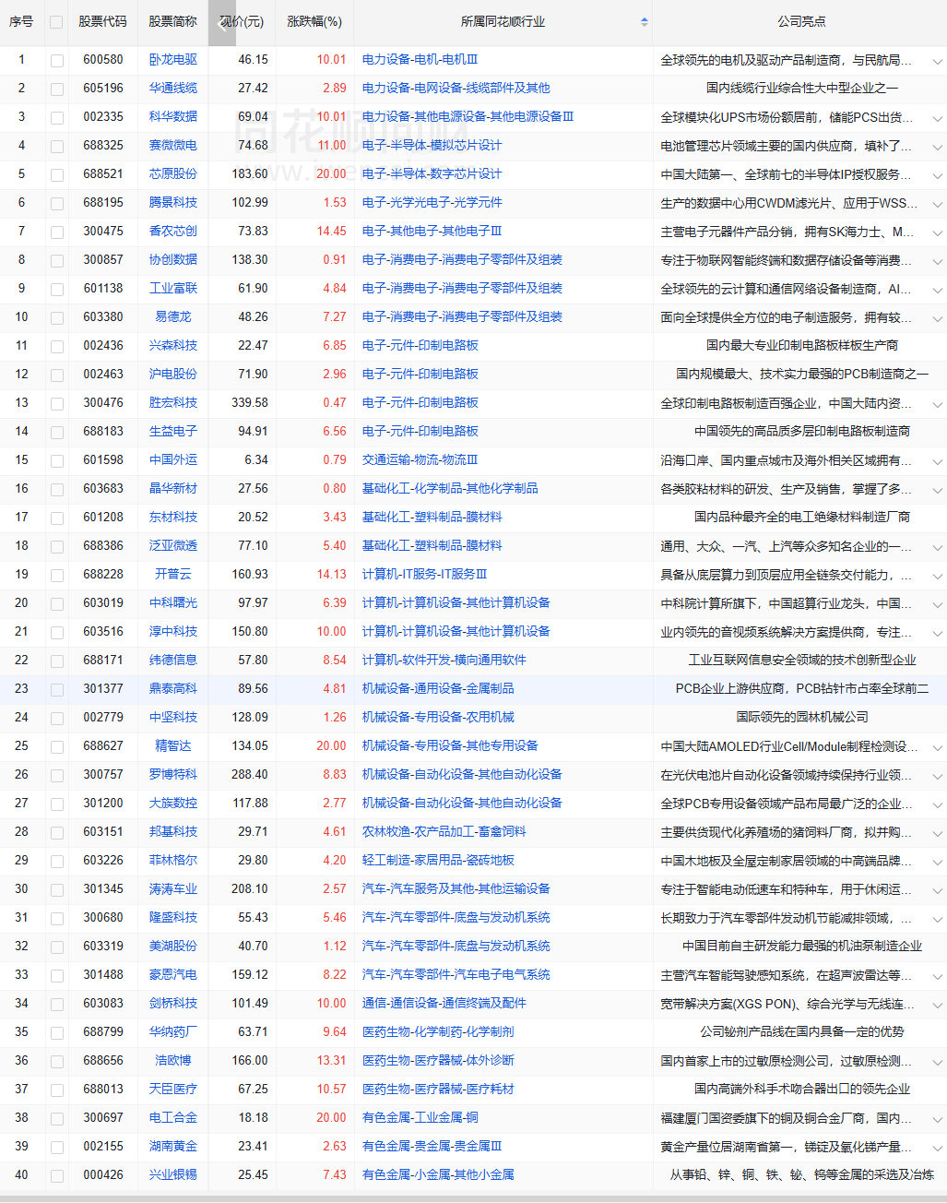The image size is (947, 1203).
Task: Click the 公司亮点 column header
Action: click(x=800, y=21)
